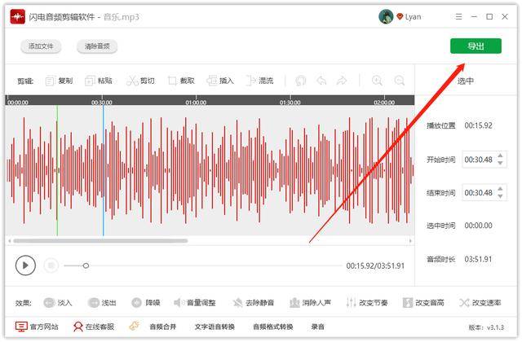Click the blue selection marker on waveform

point(104,170)
